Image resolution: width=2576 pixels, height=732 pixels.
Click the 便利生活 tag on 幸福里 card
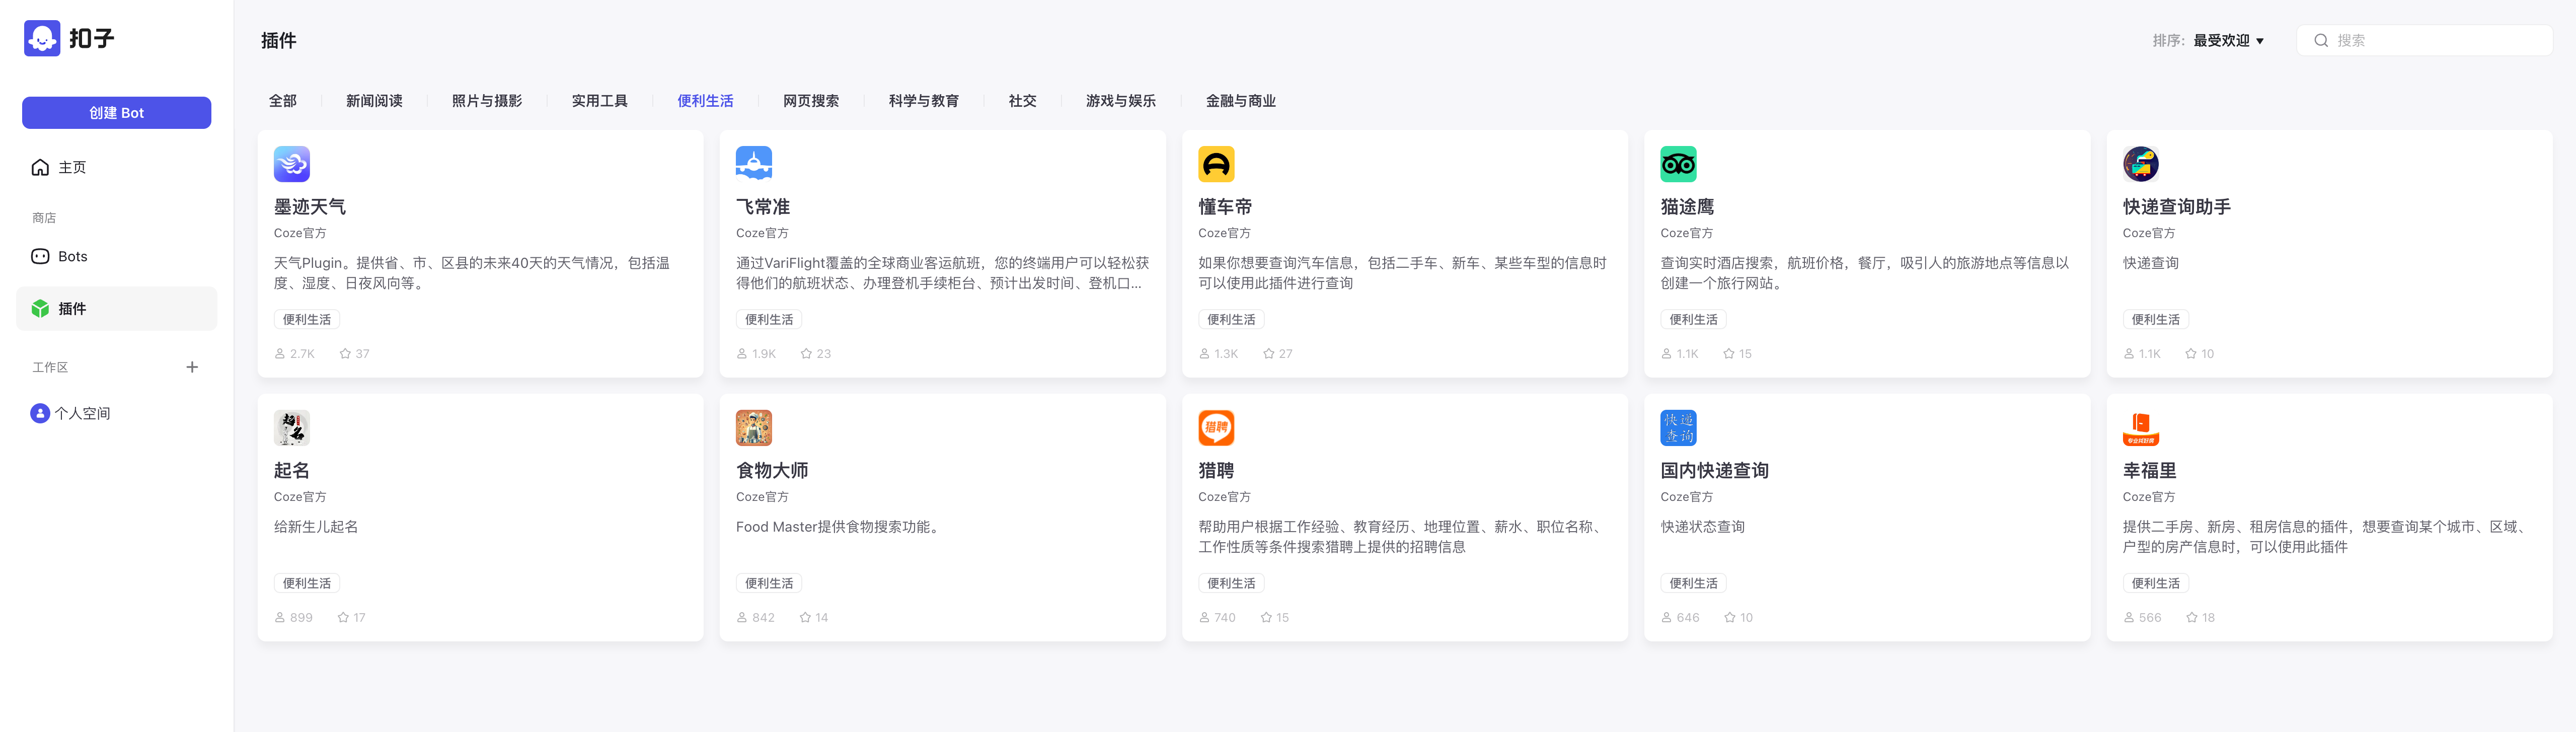click(x=2155, y=584)
